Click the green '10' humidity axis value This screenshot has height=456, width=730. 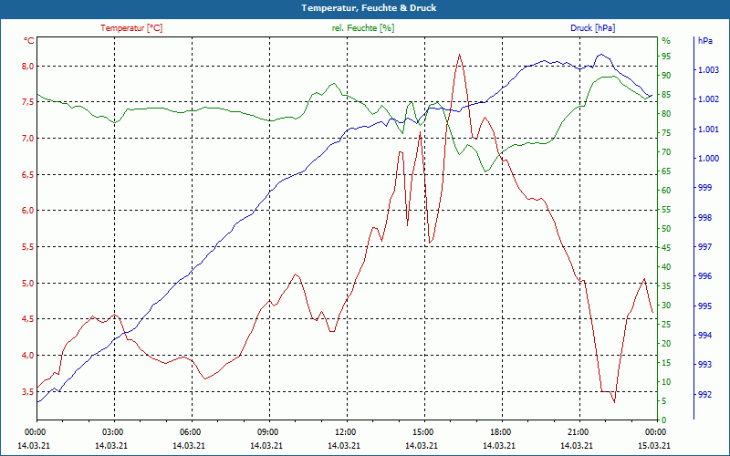point(666,382)
